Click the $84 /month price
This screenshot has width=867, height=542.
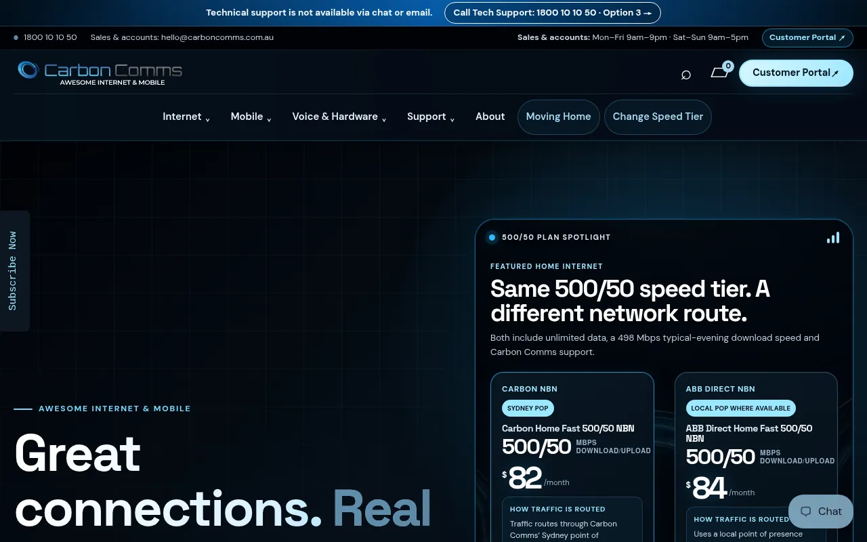point(719,488)
